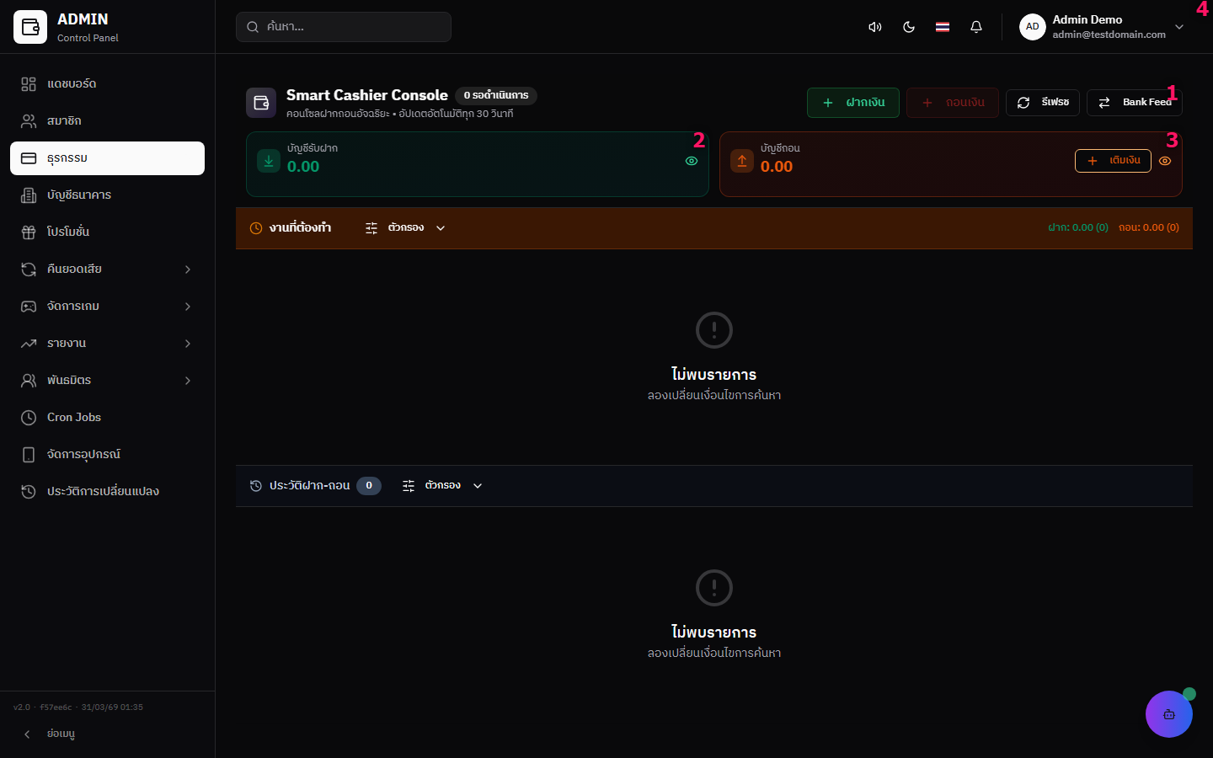Click the green deposit account download icon
Image resolution: width=1213 pixels, height=758 pixels.
pos(269,161)
